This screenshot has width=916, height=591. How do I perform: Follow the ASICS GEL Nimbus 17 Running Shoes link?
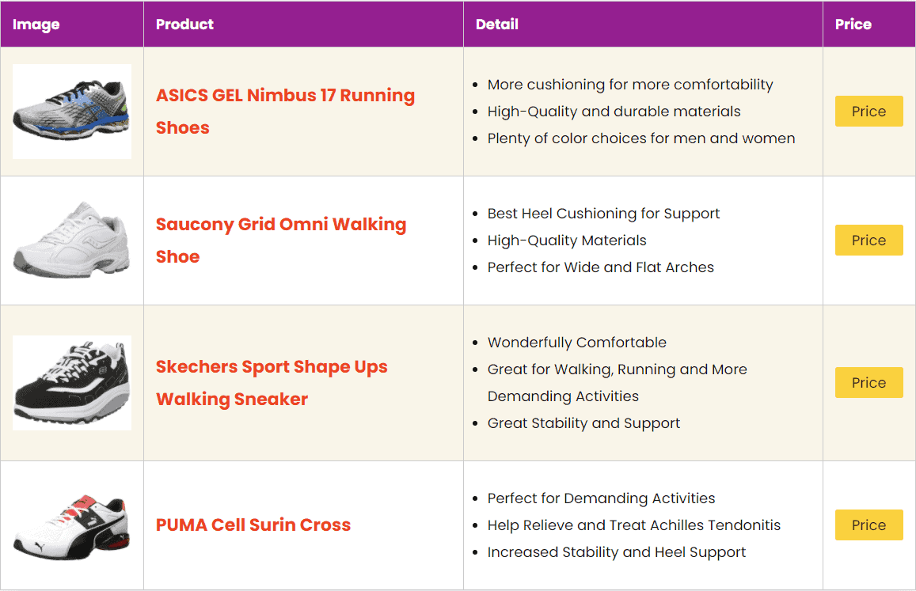tap(285, 111)
